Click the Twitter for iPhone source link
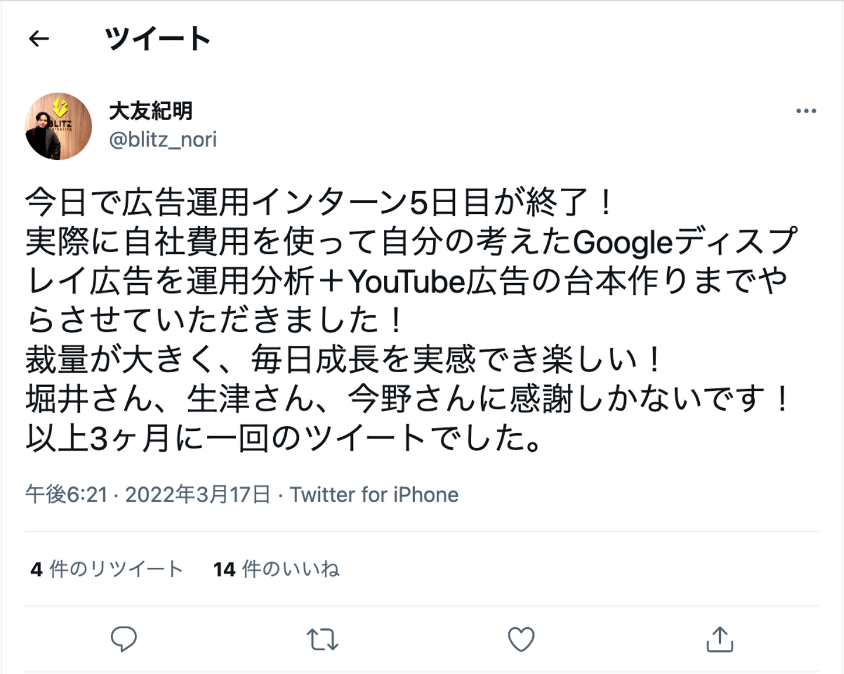The height and width of the screenshot is (674, 844). tap(374, 495)
